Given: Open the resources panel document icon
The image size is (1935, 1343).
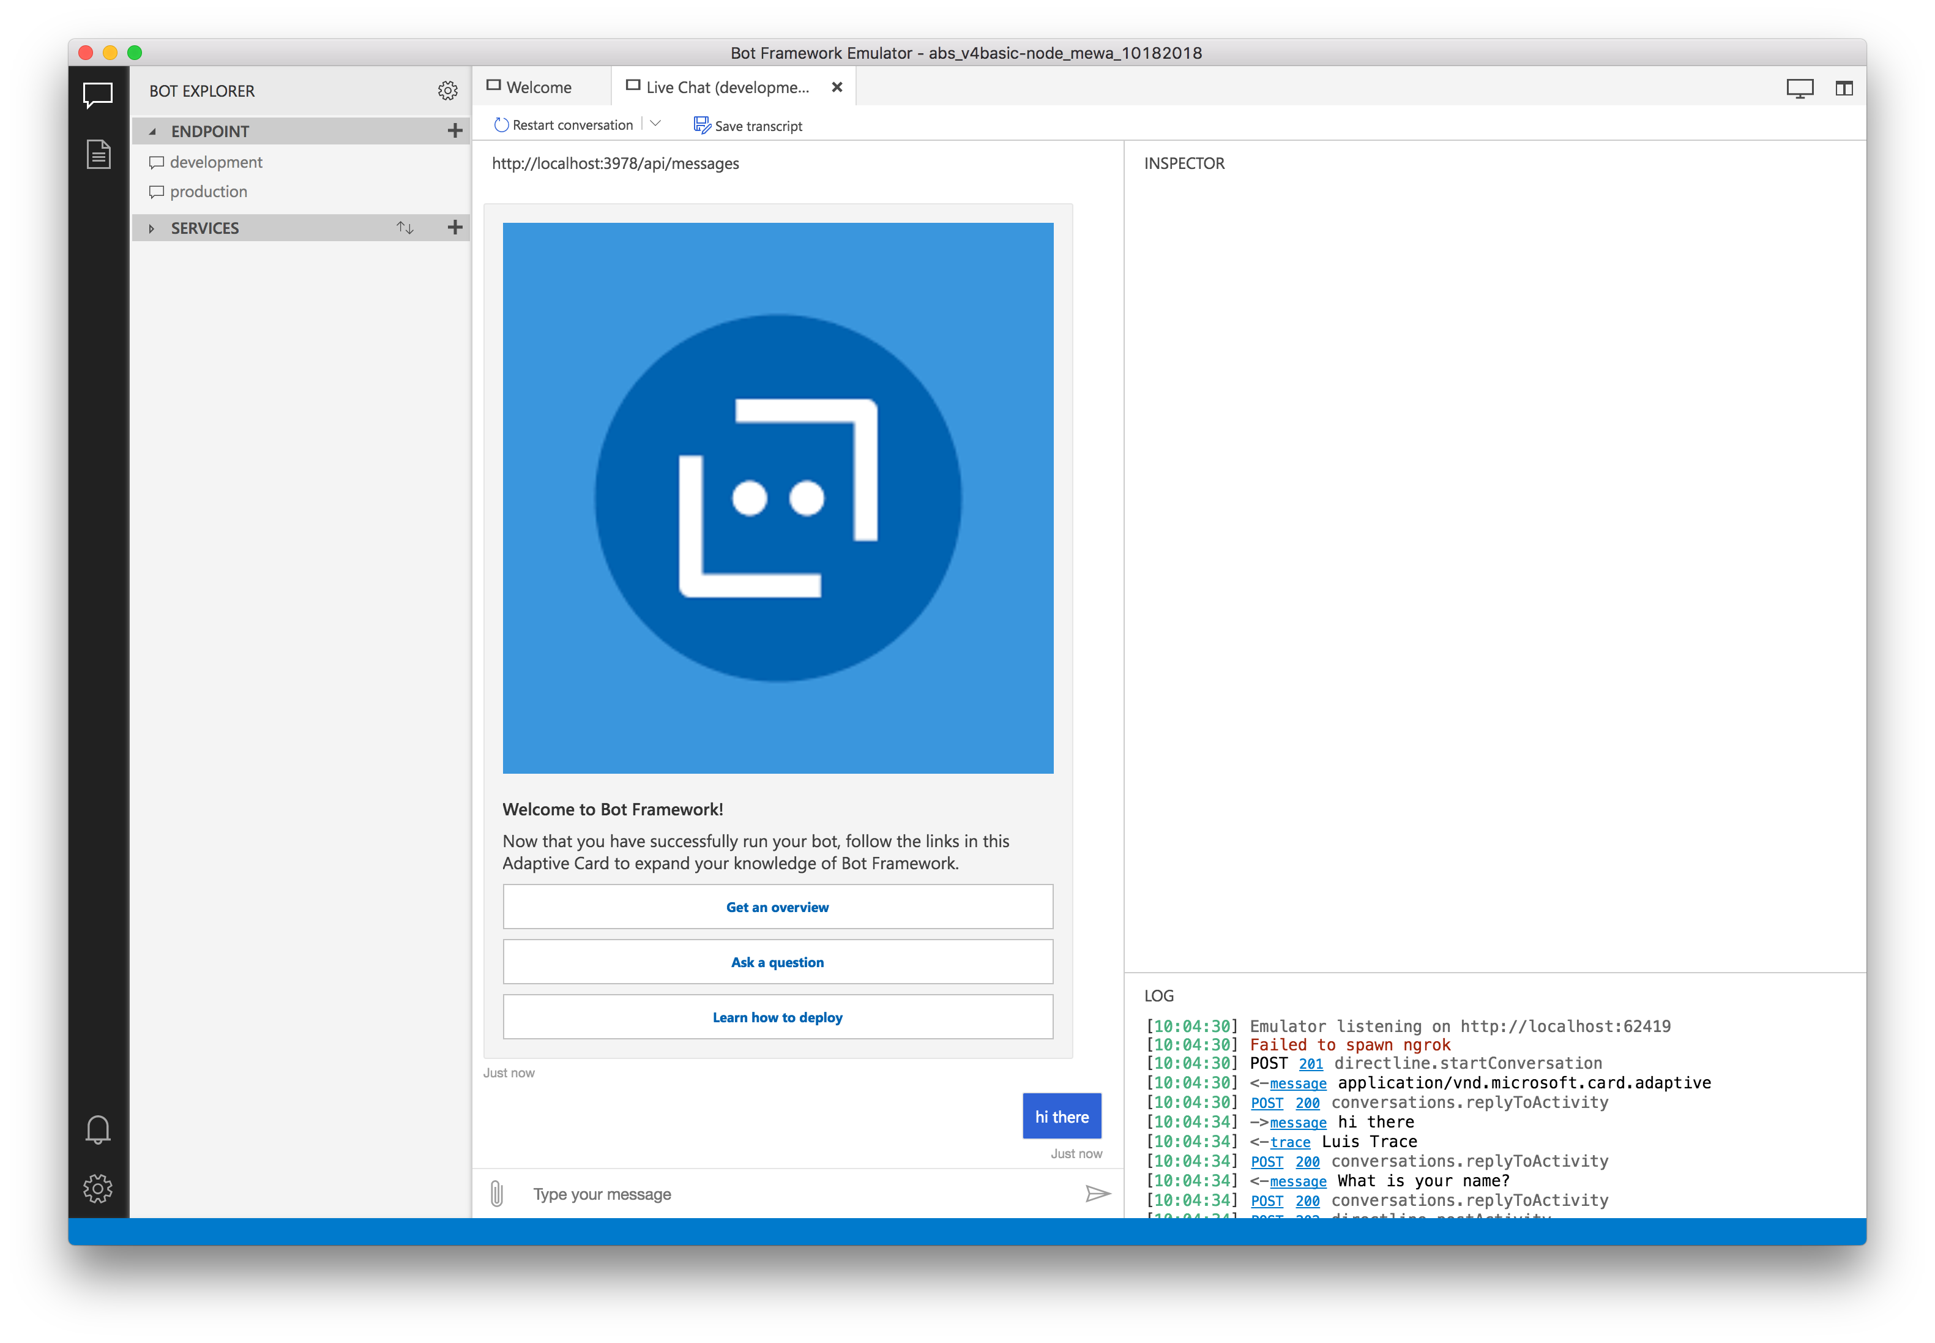Looking at the screenshot, I should (x=97, y=154).
